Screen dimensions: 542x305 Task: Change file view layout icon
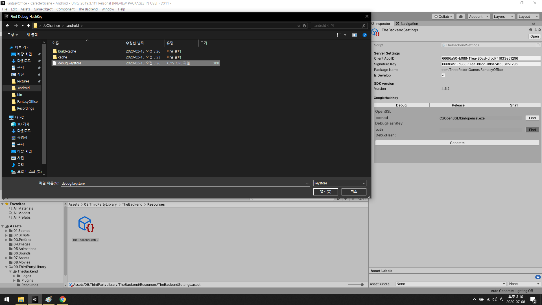click(339, 35)
